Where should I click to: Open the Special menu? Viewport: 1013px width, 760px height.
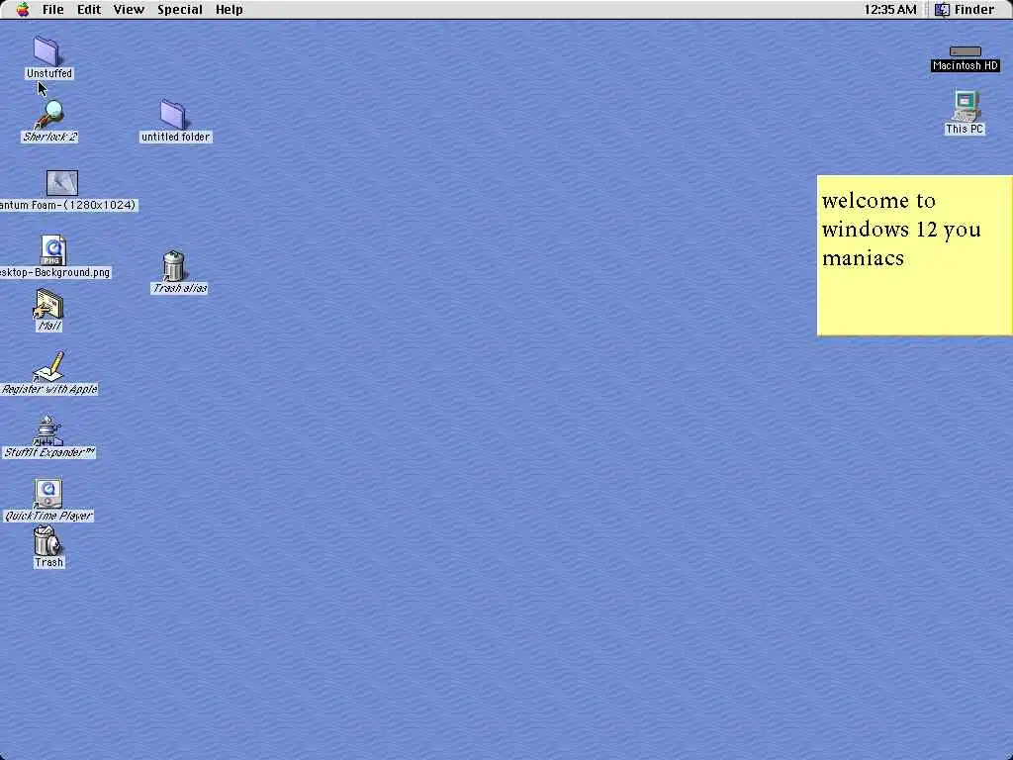180,10
